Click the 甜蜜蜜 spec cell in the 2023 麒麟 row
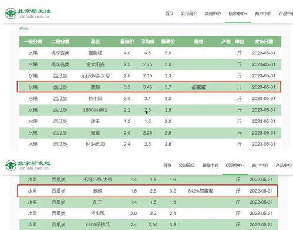The image size is (293, 230). tap(198, 87)
